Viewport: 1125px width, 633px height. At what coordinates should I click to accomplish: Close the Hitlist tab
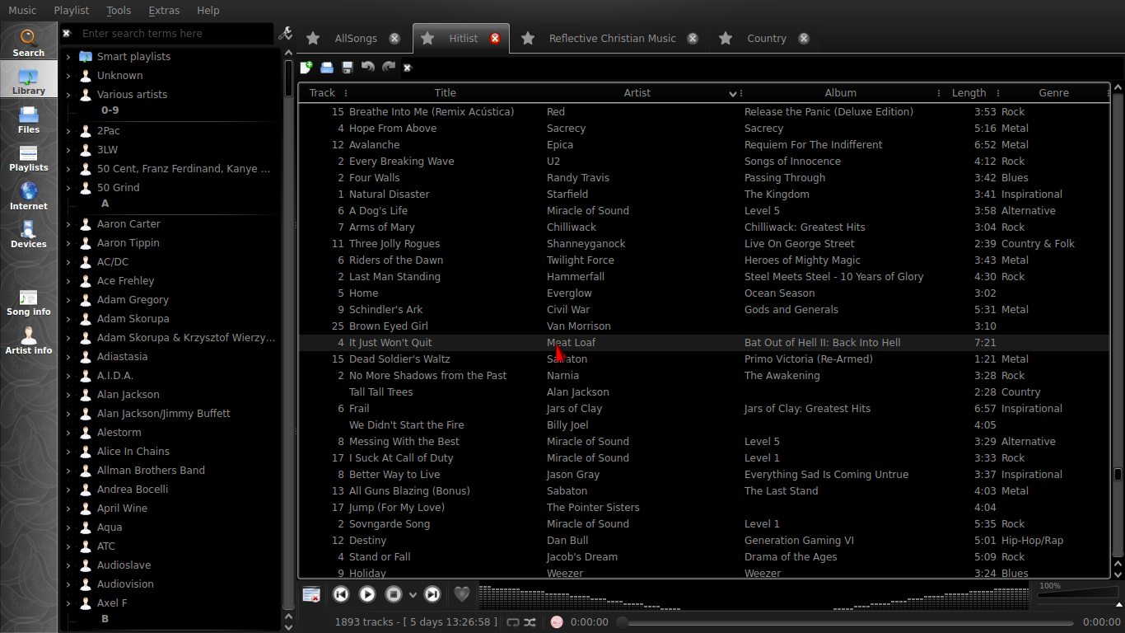[x=495, y=38]
